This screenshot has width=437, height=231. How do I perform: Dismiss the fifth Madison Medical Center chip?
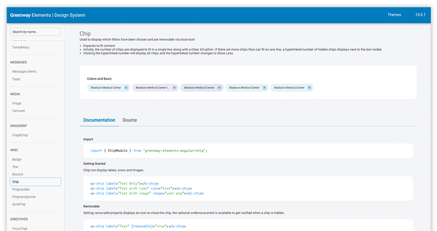tap(309, 88)
